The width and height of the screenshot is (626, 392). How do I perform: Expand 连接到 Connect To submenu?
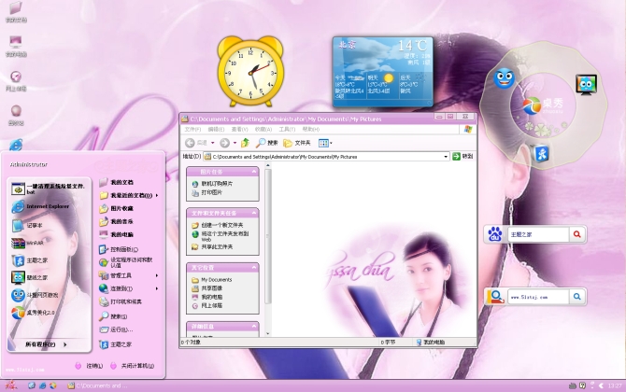click(x=128, y=288)
